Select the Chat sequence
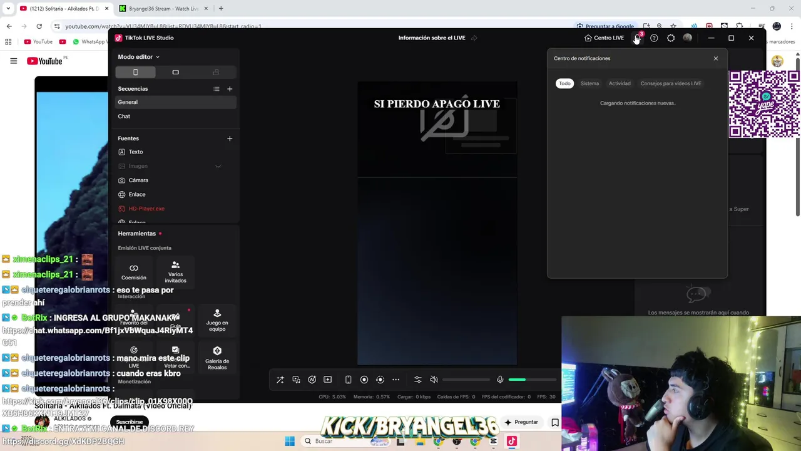801x451 pixels. pos(176,117)
